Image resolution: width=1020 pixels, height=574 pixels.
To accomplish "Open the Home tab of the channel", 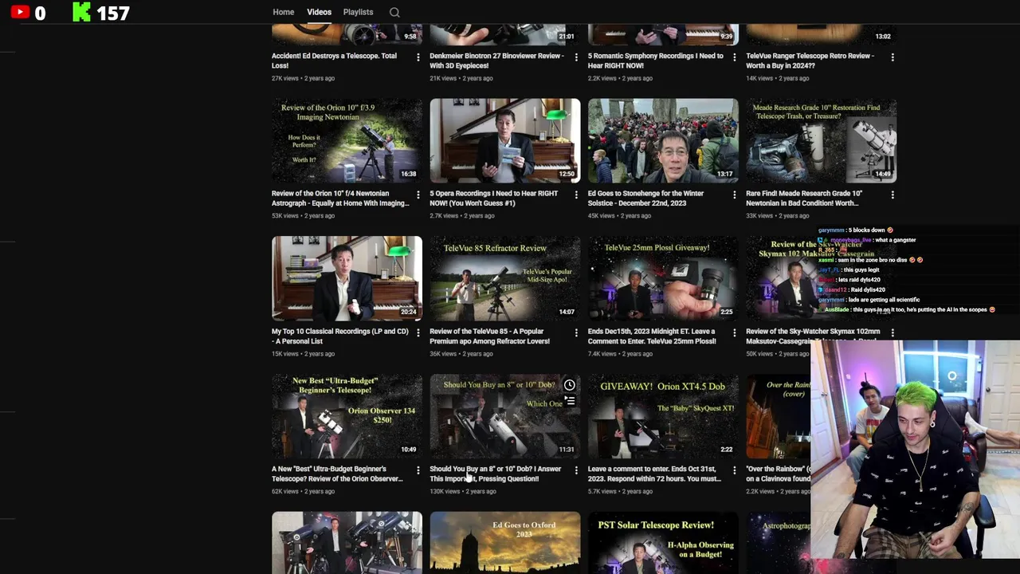I will pos(283,12).
